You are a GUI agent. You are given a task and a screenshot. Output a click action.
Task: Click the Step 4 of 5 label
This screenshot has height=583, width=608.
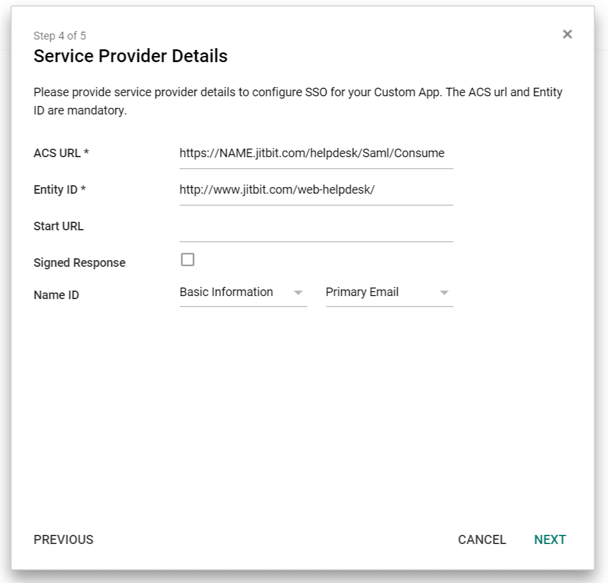pos(60,35)
